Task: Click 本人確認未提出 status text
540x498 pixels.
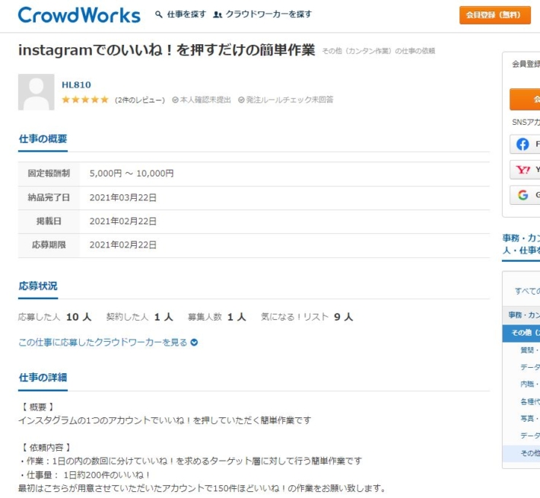Action: [x=205, y=100]
